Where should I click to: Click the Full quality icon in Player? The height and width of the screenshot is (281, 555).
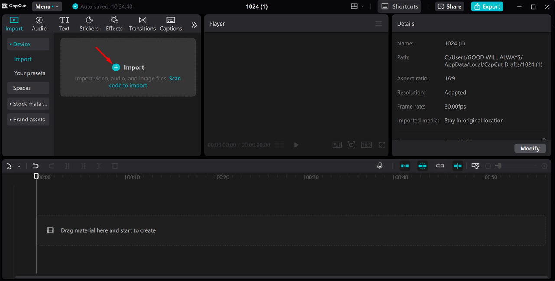[337, 145]
